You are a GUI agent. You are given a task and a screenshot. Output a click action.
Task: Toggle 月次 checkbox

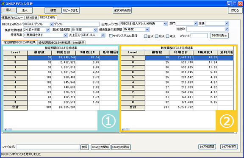pos(157,36)
